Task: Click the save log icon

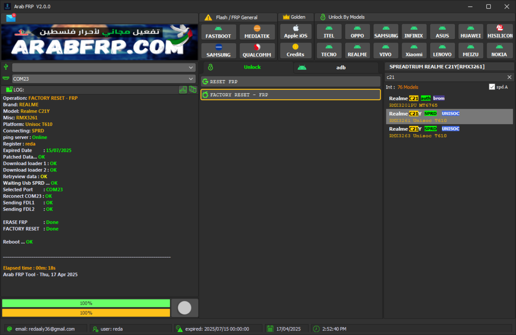Action: click(183, 90)
